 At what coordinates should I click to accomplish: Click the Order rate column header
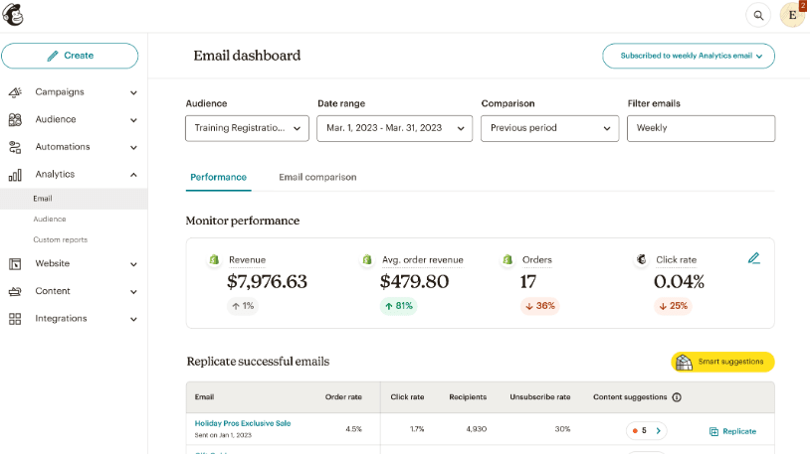pyautogui.click(x=343, y=397)
